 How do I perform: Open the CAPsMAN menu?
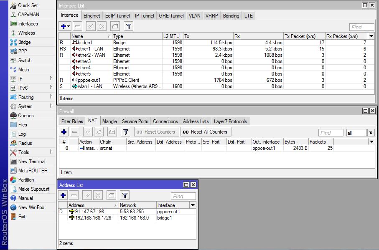32,15
